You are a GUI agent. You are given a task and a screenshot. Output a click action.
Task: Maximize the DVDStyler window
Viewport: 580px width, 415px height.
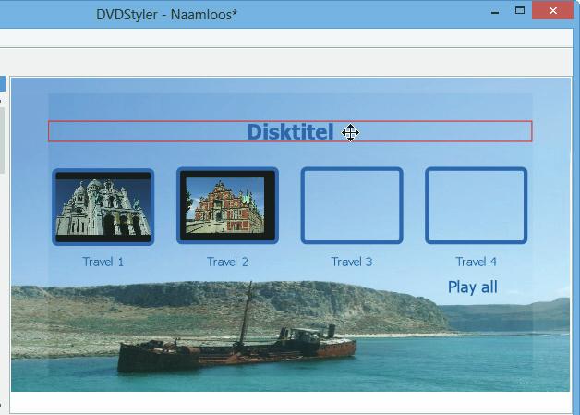(x=520, y=10)
